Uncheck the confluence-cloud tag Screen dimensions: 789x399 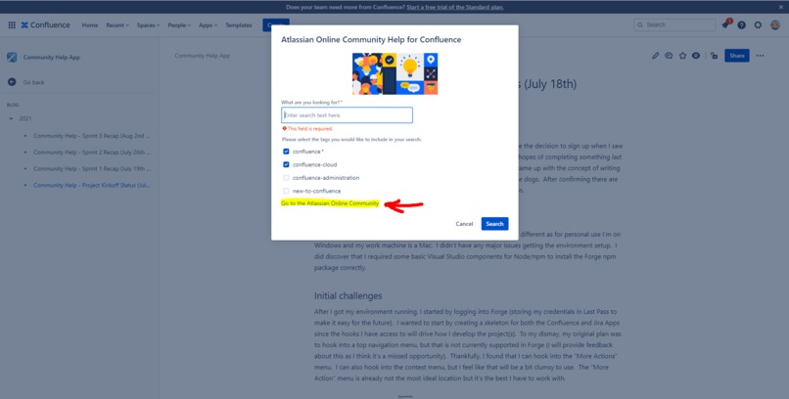point(286,164)
